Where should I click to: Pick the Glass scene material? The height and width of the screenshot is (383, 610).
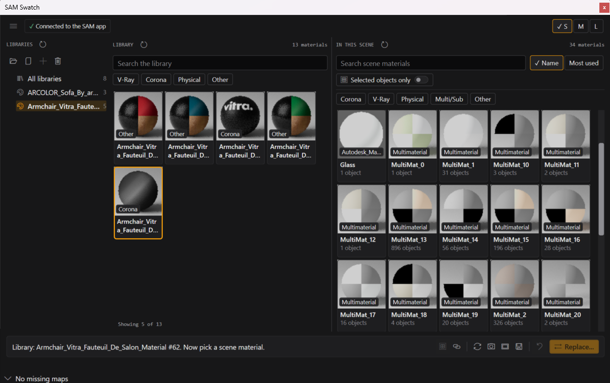point(362,146)
